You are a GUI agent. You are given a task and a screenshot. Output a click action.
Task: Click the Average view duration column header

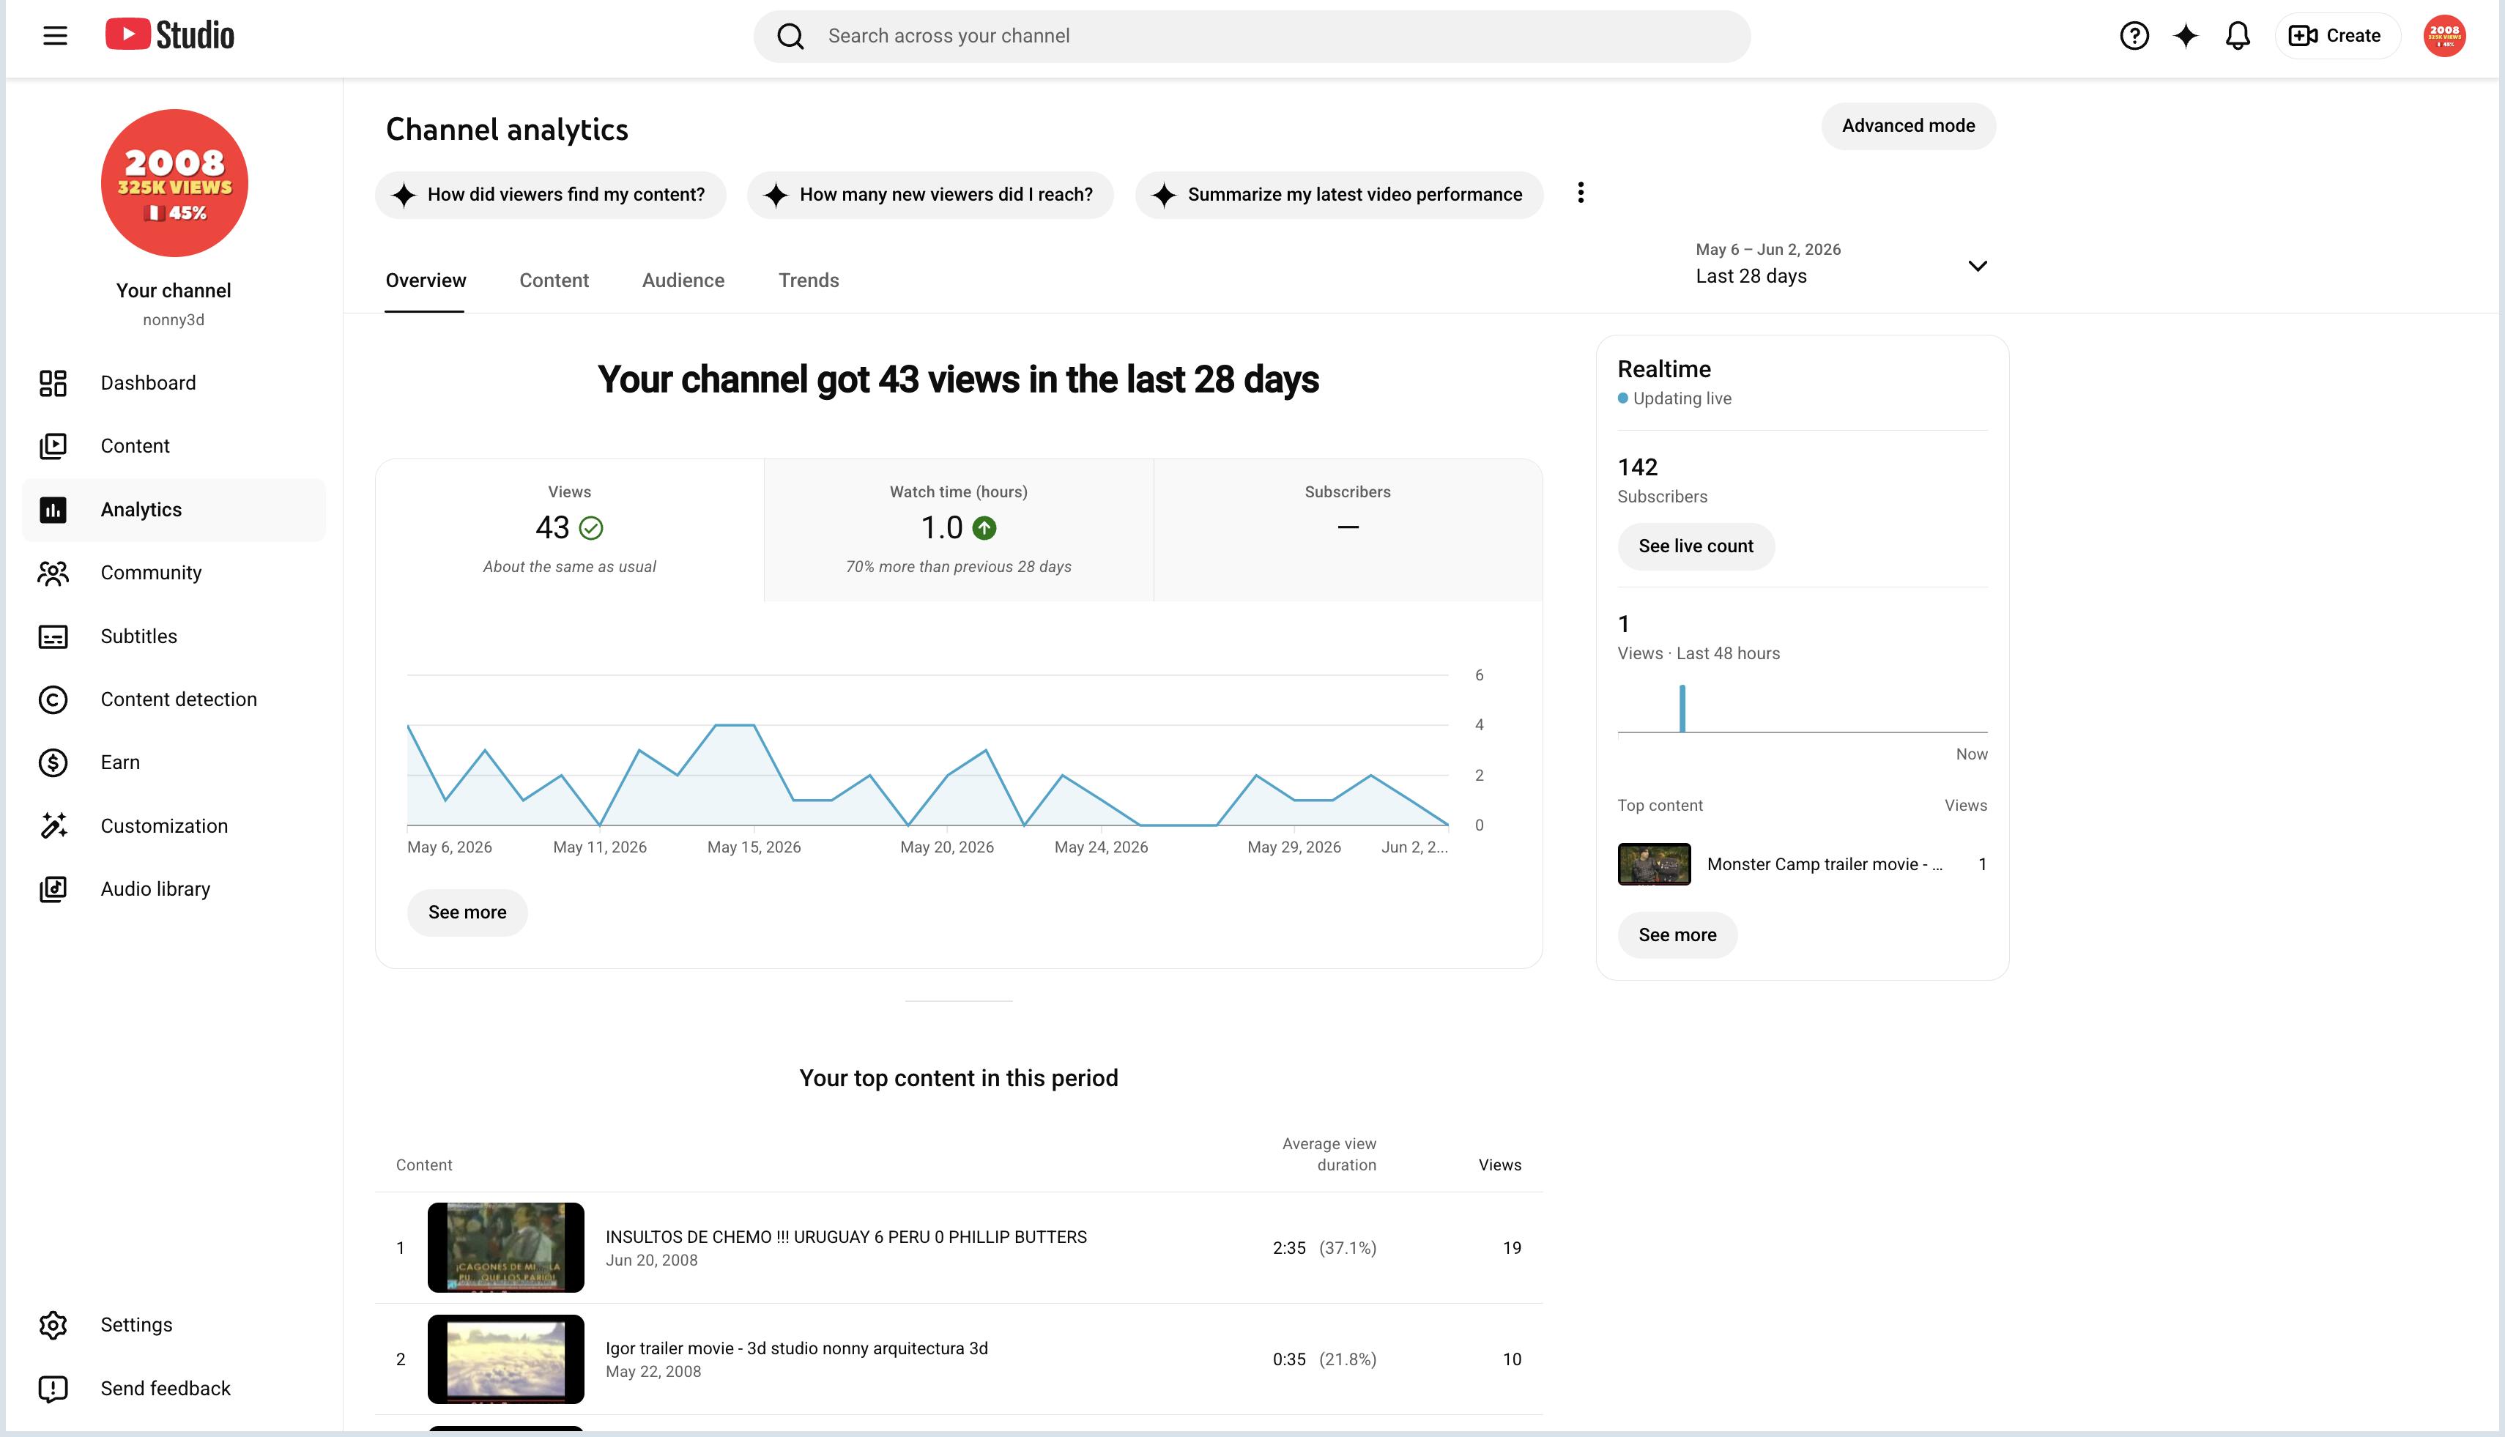(1329, 1155)
